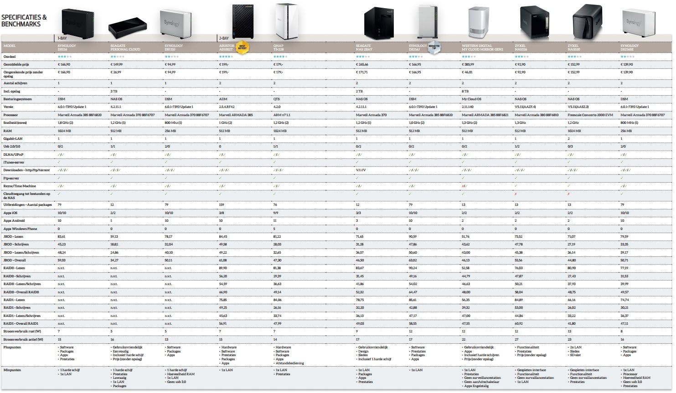Screen dimensions: 676x393
Task: Click the 'QNAP TS-228' model header
Action: pos(279,47)
